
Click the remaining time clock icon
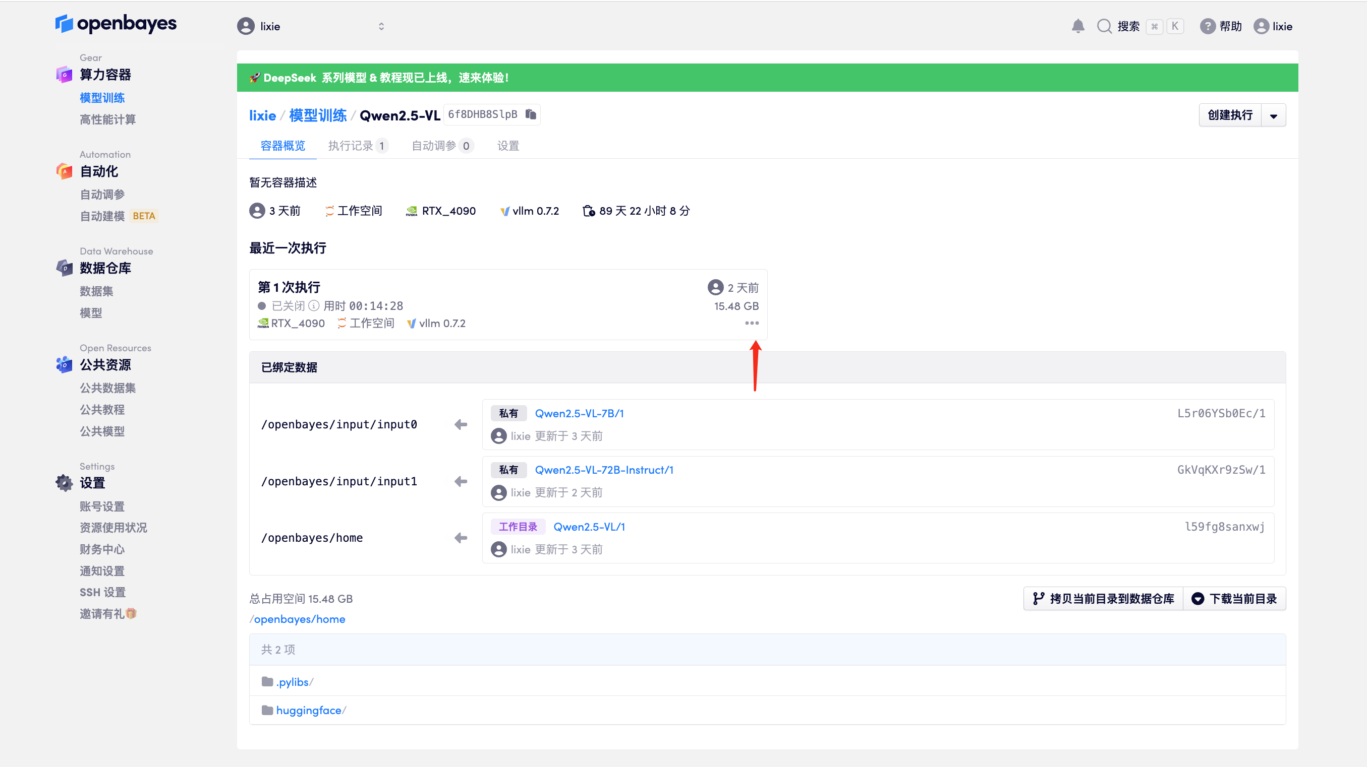coord(589,211)
